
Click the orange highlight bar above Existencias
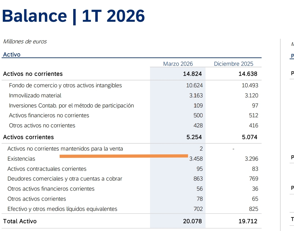point(124,156)
